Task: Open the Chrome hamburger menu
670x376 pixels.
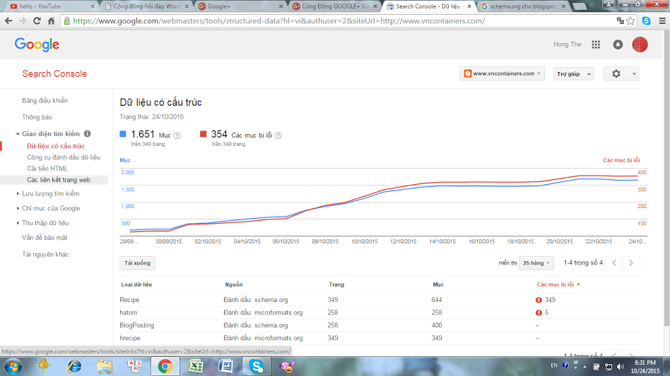Action: 662,20
